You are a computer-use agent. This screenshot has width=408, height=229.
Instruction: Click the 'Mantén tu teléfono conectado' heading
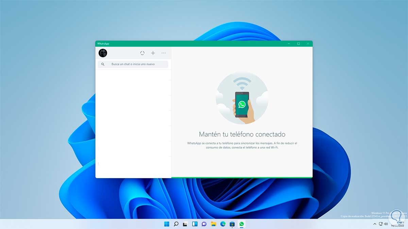click(x=242, y=134)
